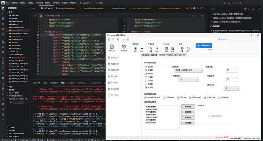The height and width of the screenshot is (141, 263).
Task: Click the large 图纸生成 document icon in Inventor toolbar
Action: [112, 46]
